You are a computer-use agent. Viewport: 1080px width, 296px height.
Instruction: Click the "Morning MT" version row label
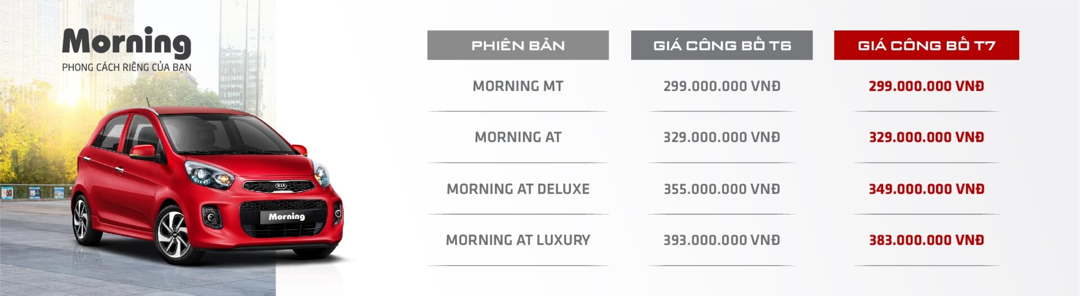pyautogui.click(x=517, y=86)
